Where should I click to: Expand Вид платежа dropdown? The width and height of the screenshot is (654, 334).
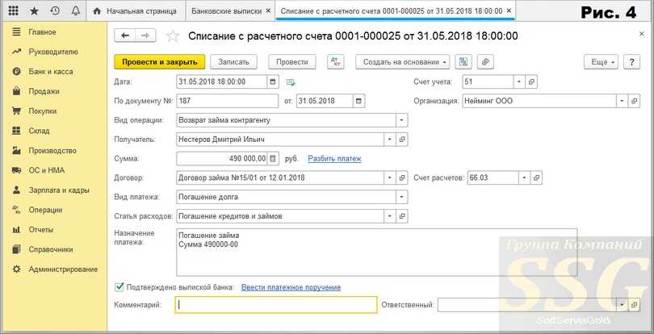tap(402, 197)
